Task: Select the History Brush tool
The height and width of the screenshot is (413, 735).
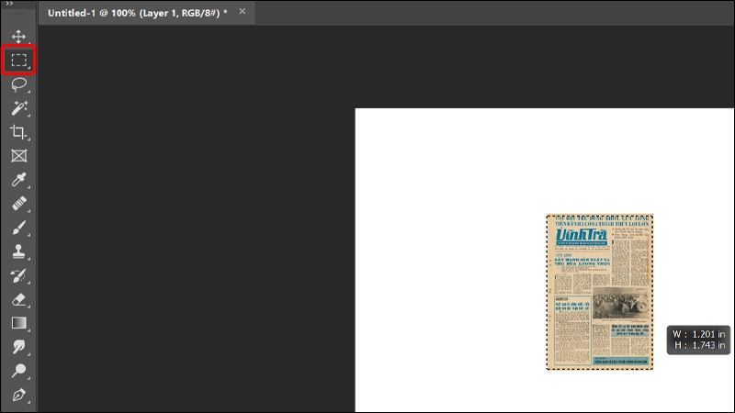Action: tap(18, 275)
